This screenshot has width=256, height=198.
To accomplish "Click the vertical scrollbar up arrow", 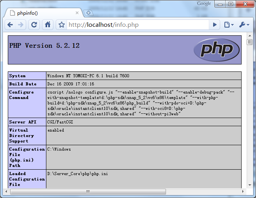I will click(x=250, y=36).
